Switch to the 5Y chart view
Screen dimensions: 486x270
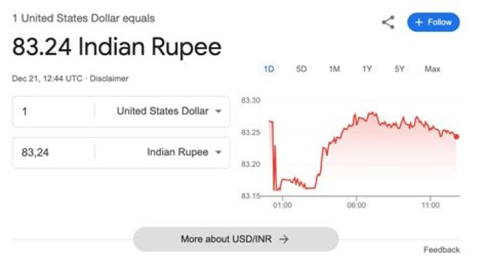click(400, 69)
